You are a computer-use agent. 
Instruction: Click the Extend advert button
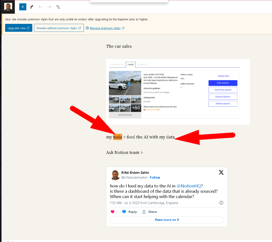tap(223, 97)
